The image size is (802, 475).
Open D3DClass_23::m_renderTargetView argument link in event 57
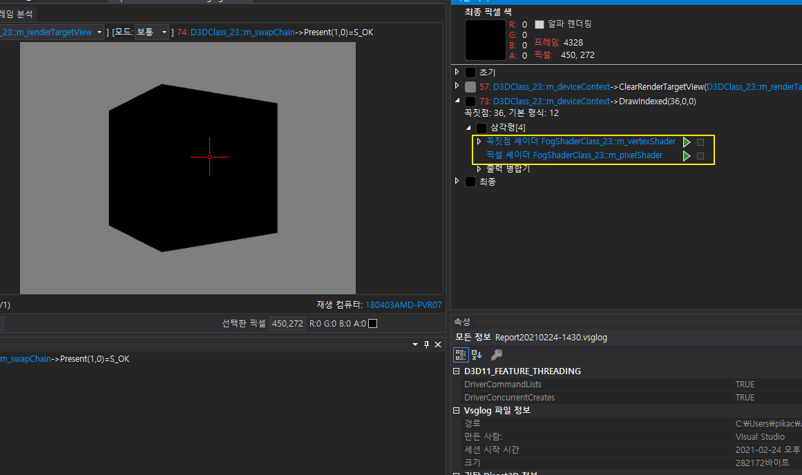(754, 87)
